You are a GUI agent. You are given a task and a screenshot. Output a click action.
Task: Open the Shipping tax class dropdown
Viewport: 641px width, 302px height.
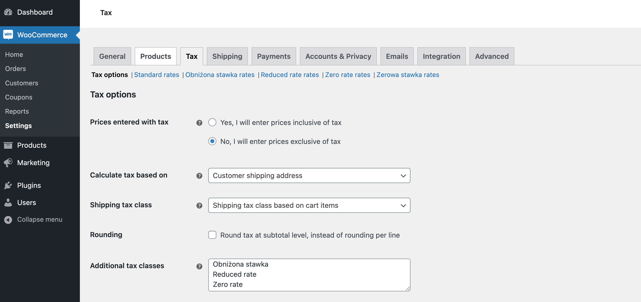point(309,205)
